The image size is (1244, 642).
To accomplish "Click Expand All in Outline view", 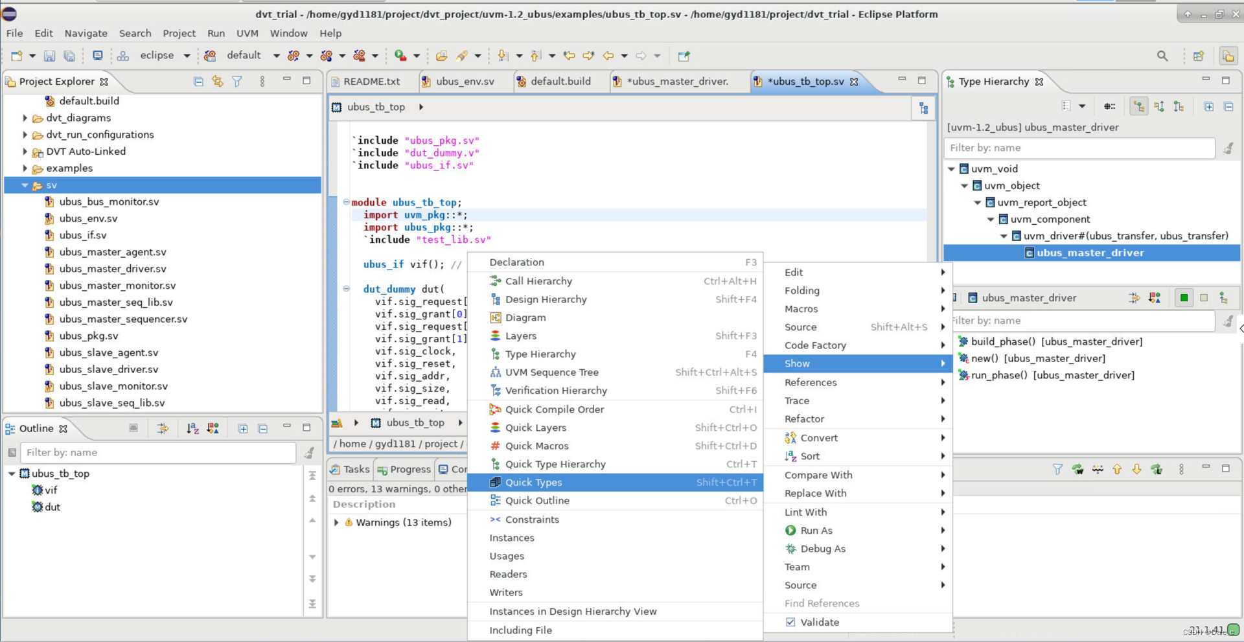I will pos(243,428).
